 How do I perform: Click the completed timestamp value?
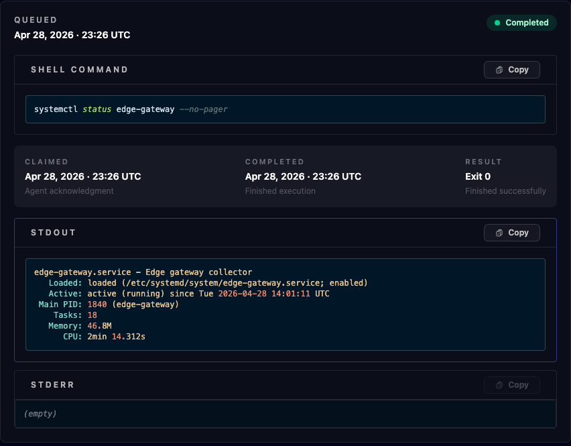[303, 176]
